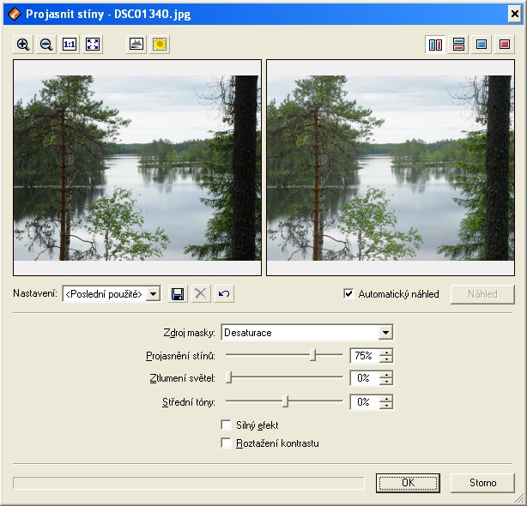Click the zoom out magnifier icon

tap(46, 45)
